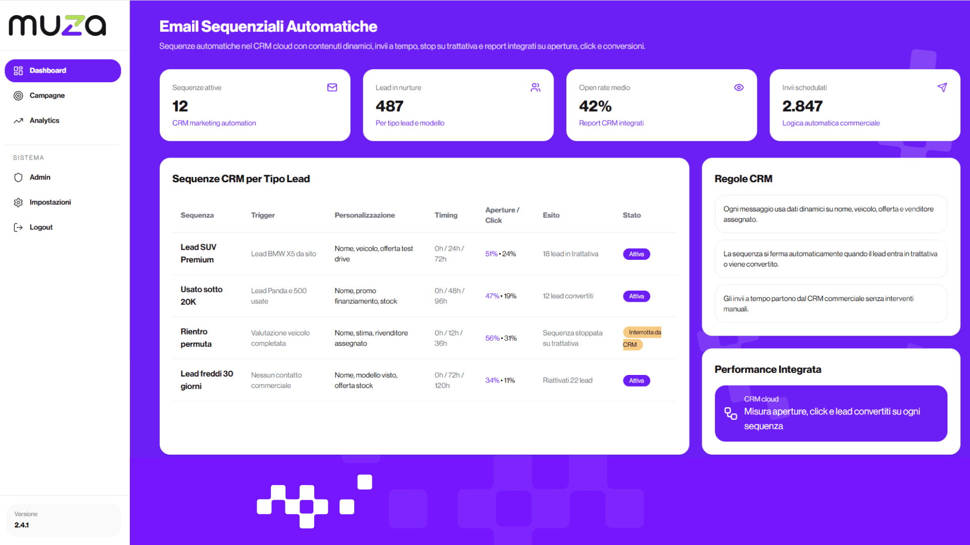Click the Riattivati 22 lead result
The height and width of the screenshot is (545, 970).
pos(567,380)
